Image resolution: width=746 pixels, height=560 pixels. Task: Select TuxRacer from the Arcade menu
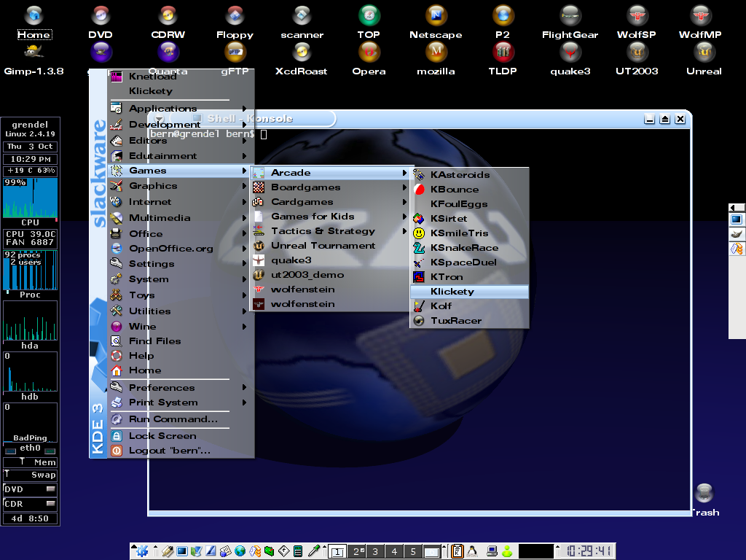(x=470, y=321)
